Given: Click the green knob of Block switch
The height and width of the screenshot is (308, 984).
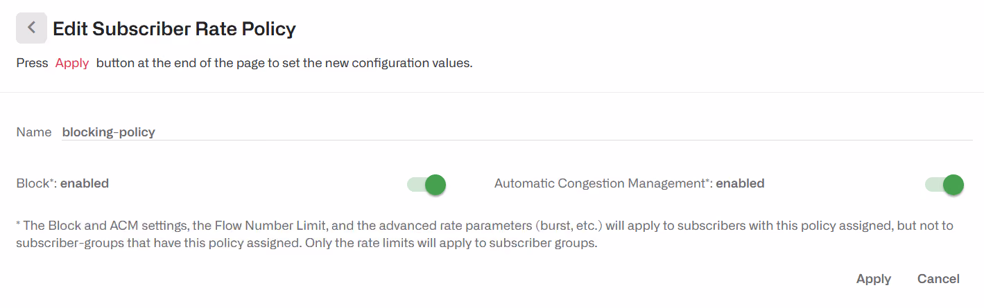Looking at the screenshot, I should point(435,184).
